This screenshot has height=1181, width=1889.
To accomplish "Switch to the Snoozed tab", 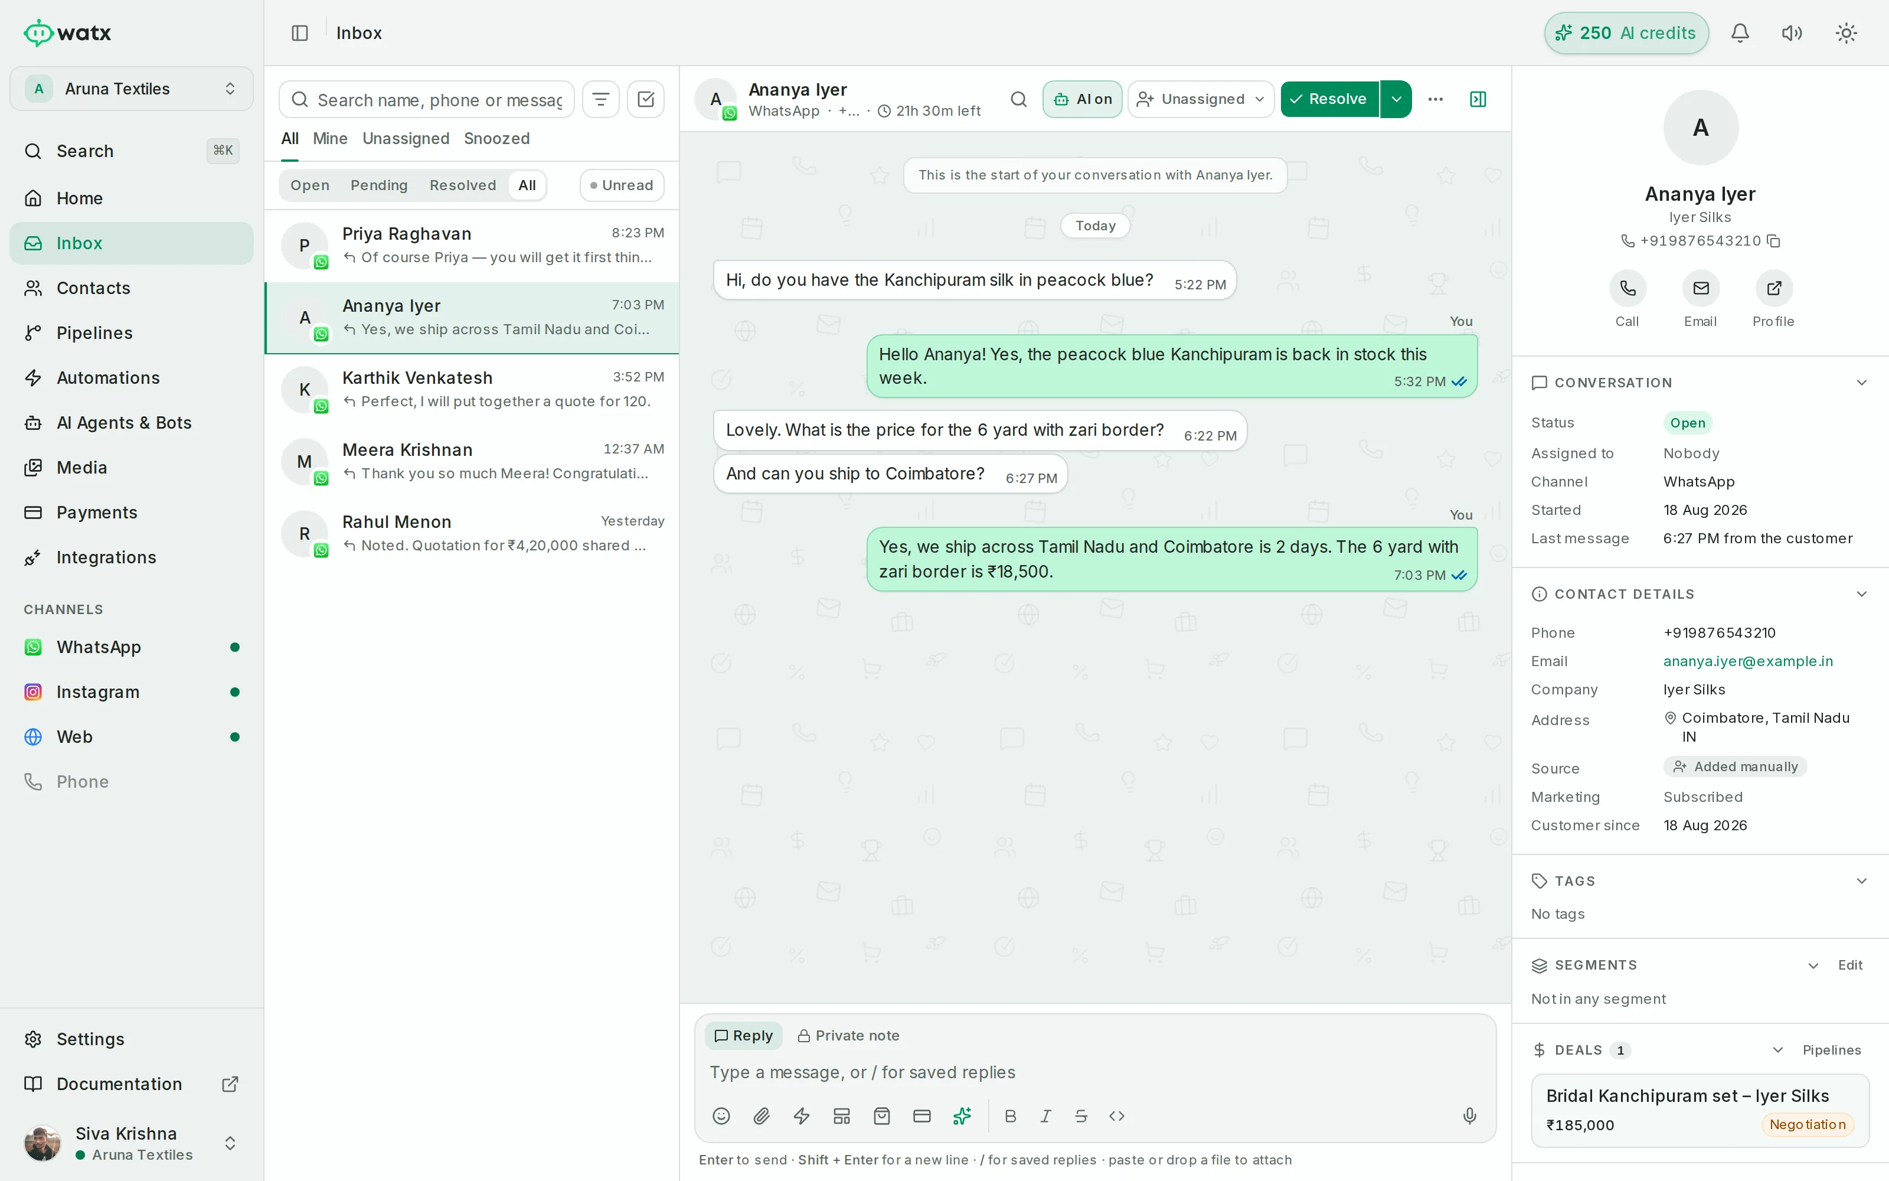I will coord(496,138).
